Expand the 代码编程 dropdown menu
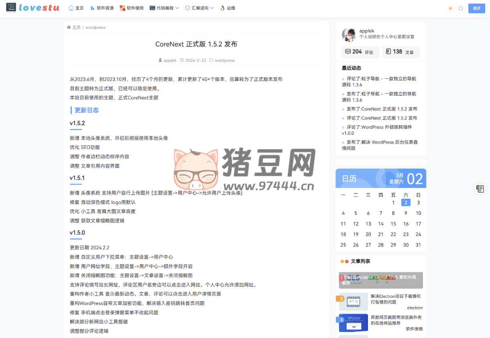Screen dimensions: 490x338 [164, 8]
